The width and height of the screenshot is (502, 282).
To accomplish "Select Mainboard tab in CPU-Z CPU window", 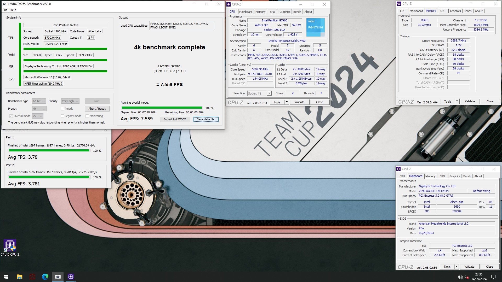I will [x=246, y=12].
